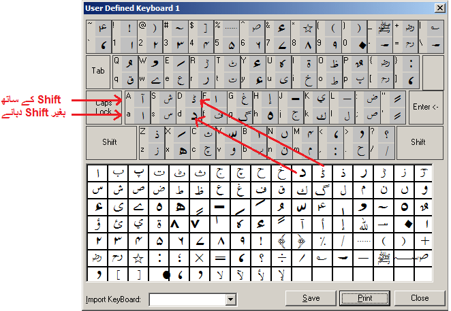
Task: Choose the Jeem (ج) cell in the character grid
Action: pyautogui.click(x=220, y=173)
